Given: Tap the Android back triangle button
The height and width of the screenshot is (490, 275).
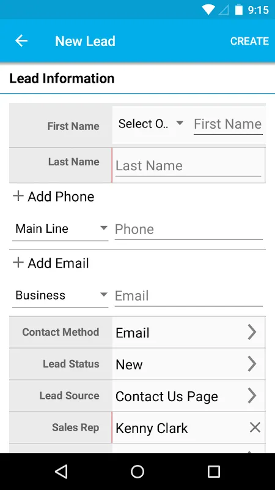Looking at the screenshot, I should pos(61,472).
